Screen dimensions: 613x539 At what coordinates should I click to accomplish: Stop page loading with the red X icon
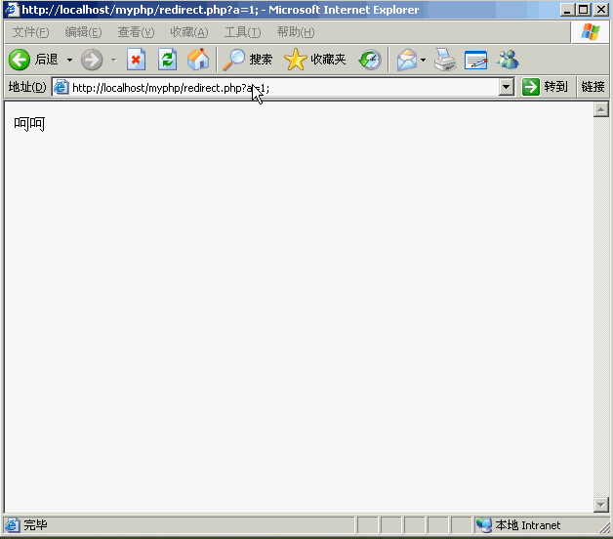tap(136, 60)
